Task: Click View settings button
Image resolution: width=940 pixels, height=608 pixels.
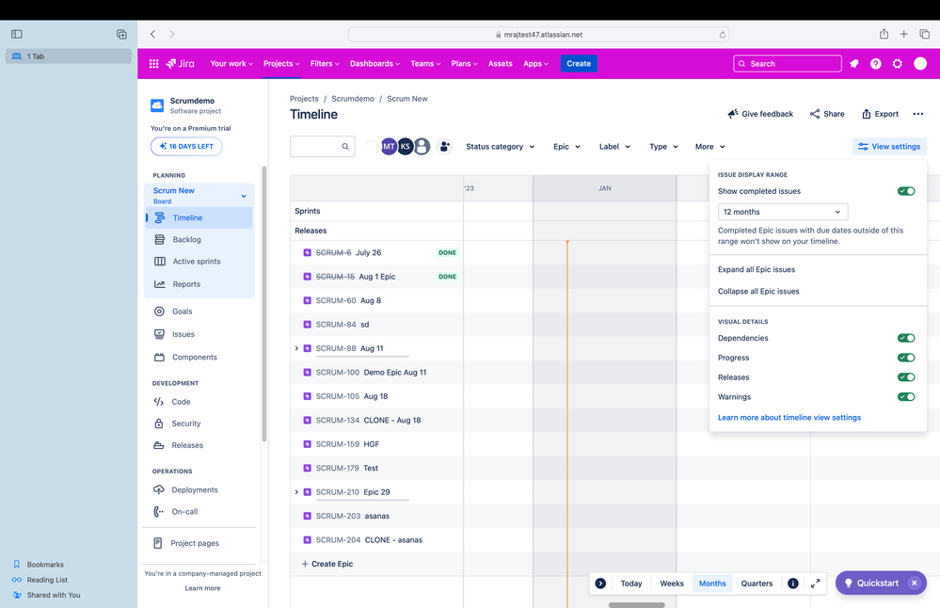Action: 889,146
